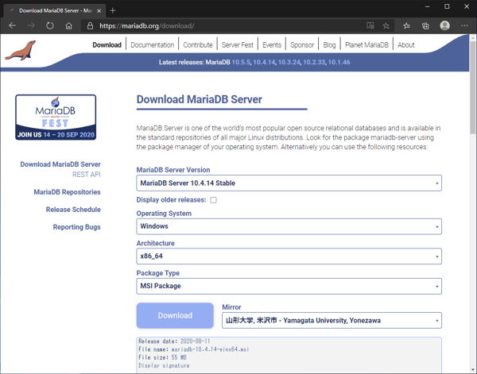Screen dimensions: 477x374
Task: Reload the page with refresh icon
Action: pos(50,26)
